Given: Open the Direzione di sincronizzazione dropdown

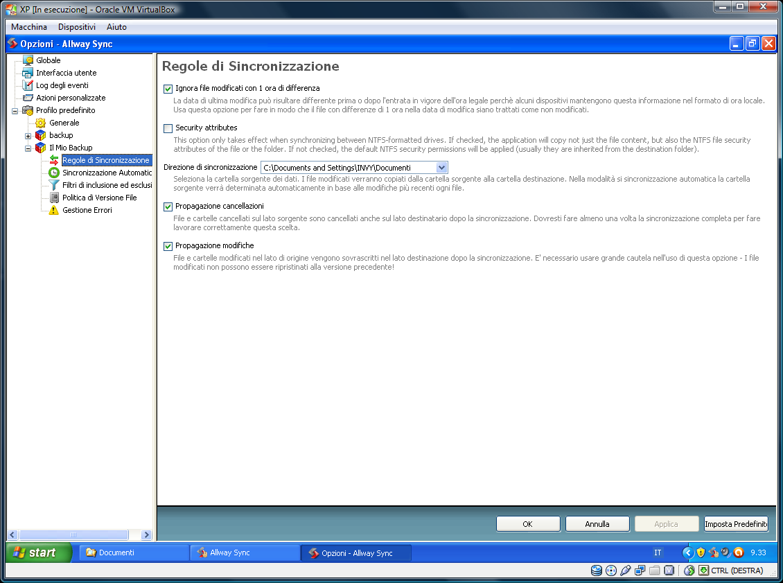Looking at the screenshot, I should 441,168.
